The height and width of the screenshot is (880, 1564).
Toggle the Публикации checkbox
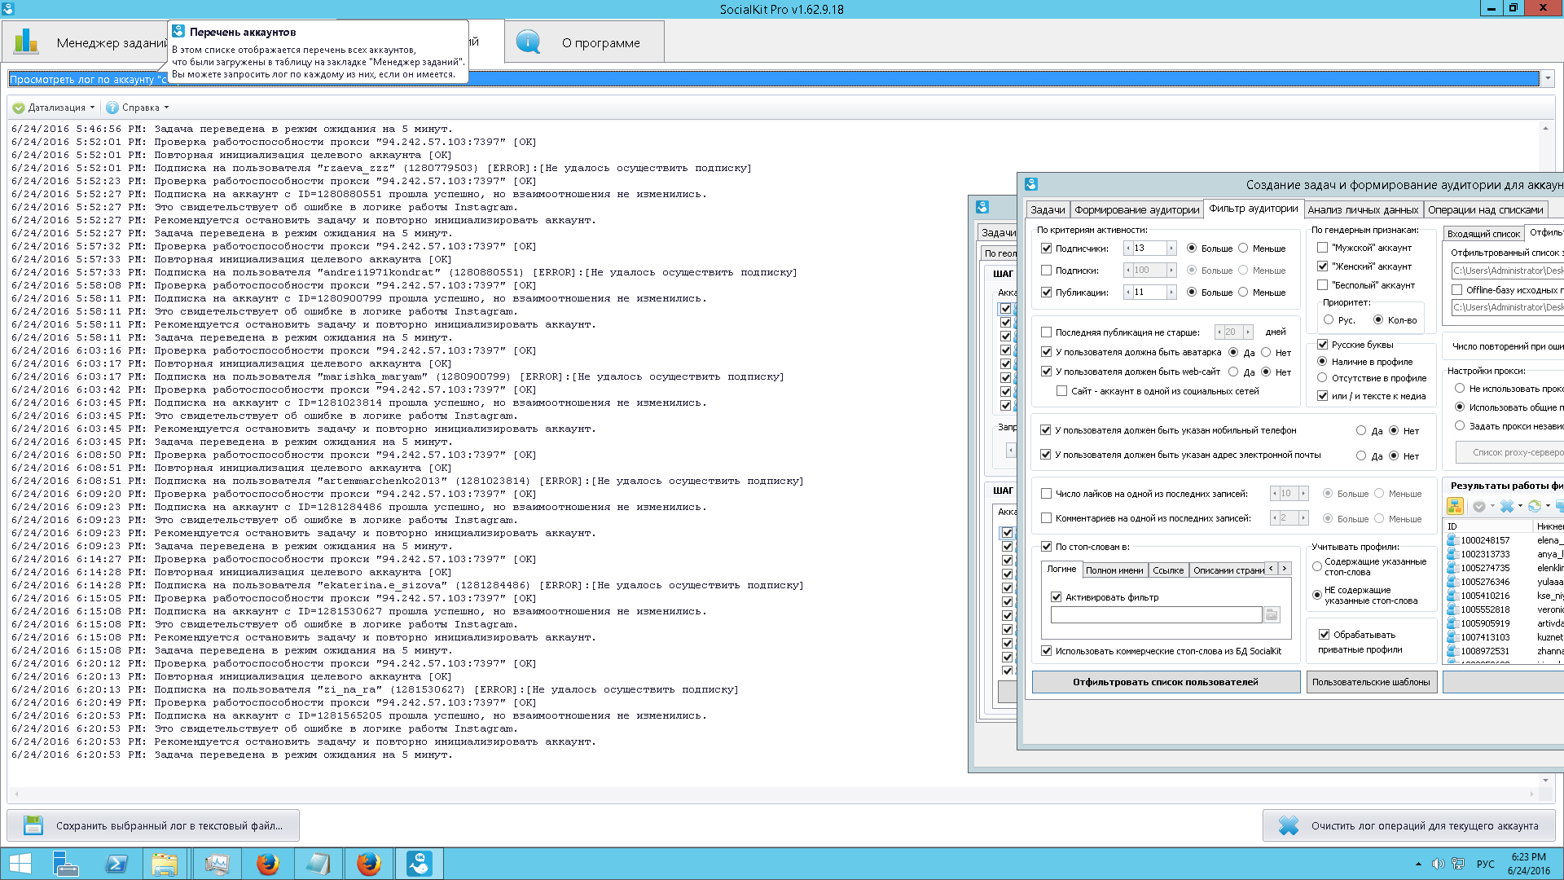[x=1047, y=293]
